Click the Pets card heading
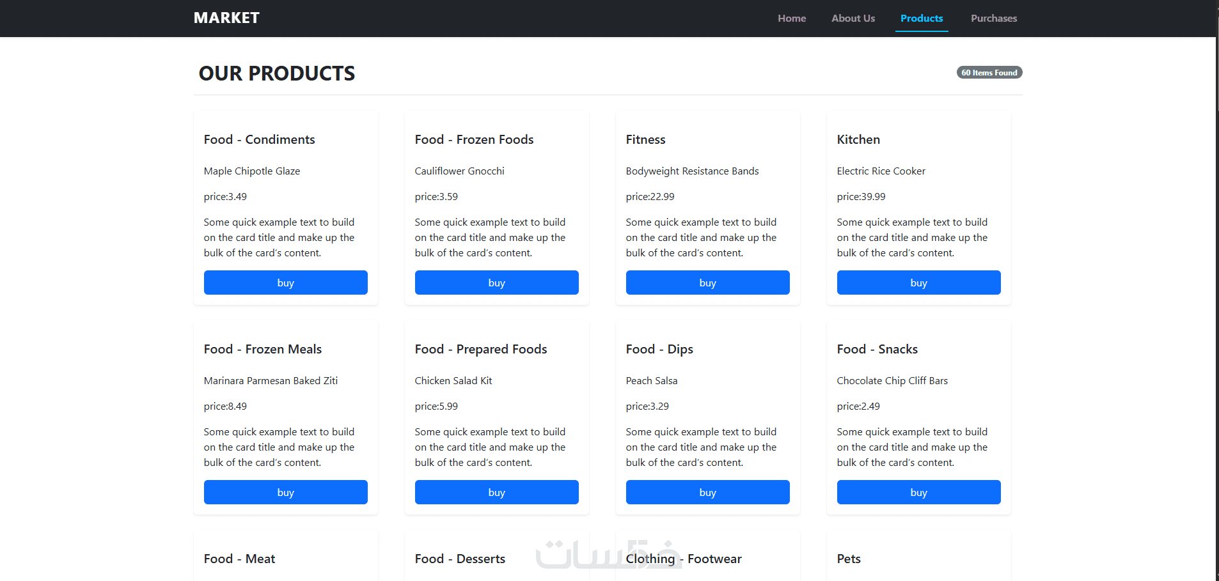The width and height of the screenshot is (1219, 581). coord(849,559)
